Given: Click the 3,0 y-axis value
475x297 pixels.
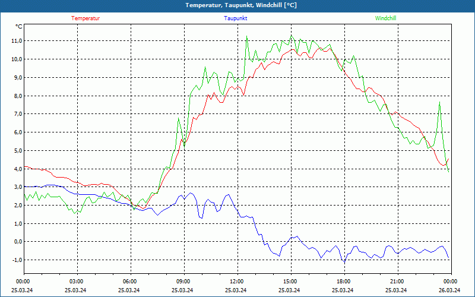Looking at the screenshot, I should [x=18, y=187].
